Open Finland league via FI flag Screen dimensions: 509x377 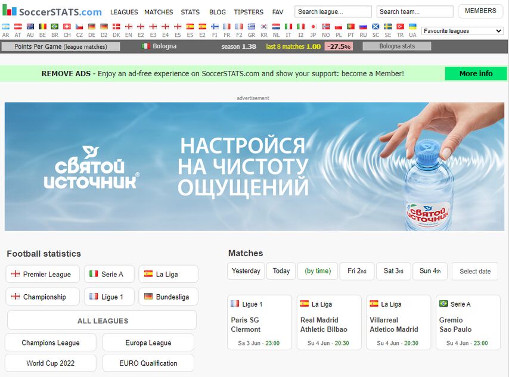215,27
